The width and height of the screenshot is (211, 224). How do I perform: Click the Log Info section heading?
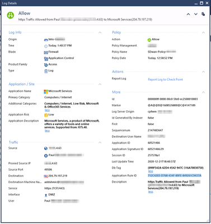coord(15,32)
